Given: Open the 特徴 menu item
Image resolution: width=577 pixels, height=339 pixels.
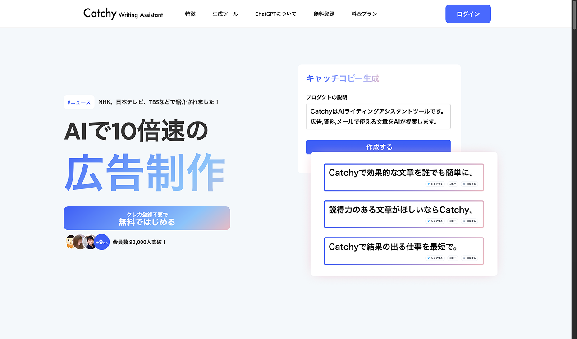Looking at the screenshot, I should pyautogui.click(x=190, y=14).
